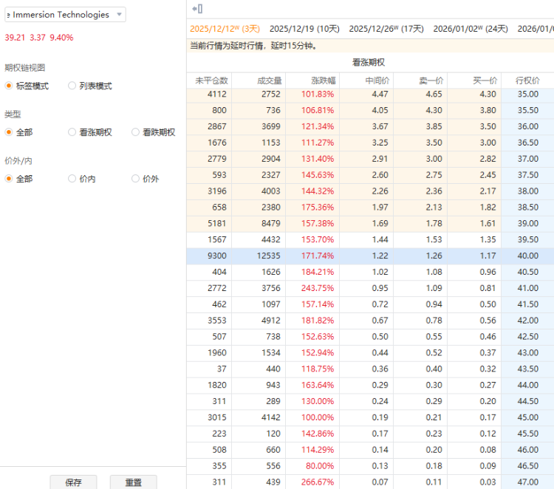Click the 卖一价 column header
The height and width of the screenshot is (489, 554).
(x=431, y=81)
